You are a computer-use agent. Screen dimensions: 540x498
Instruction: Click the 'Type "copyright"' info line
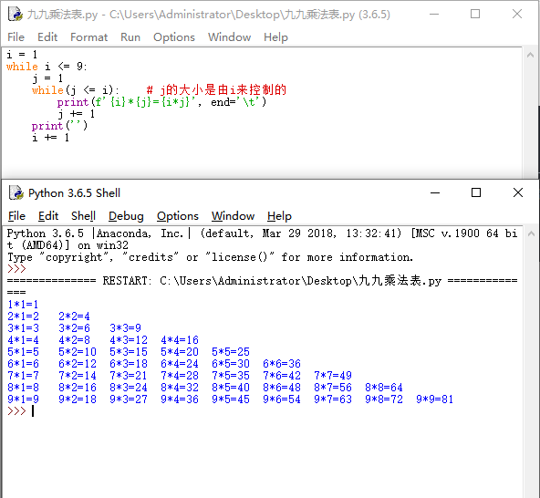[210, 257]
